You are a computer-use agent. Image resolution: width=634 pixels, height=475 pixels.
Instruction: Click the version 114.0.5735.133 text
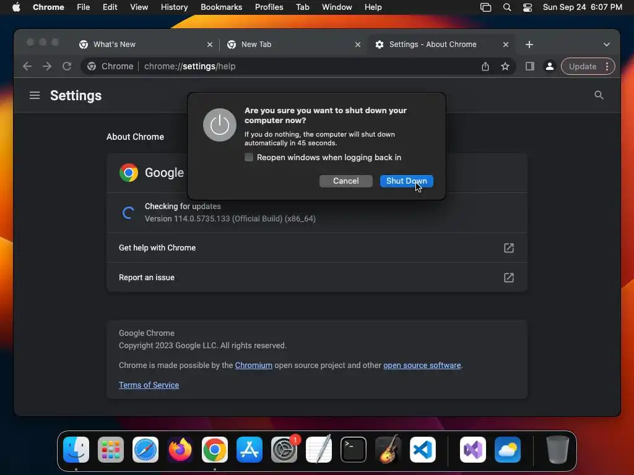point(230,218)
